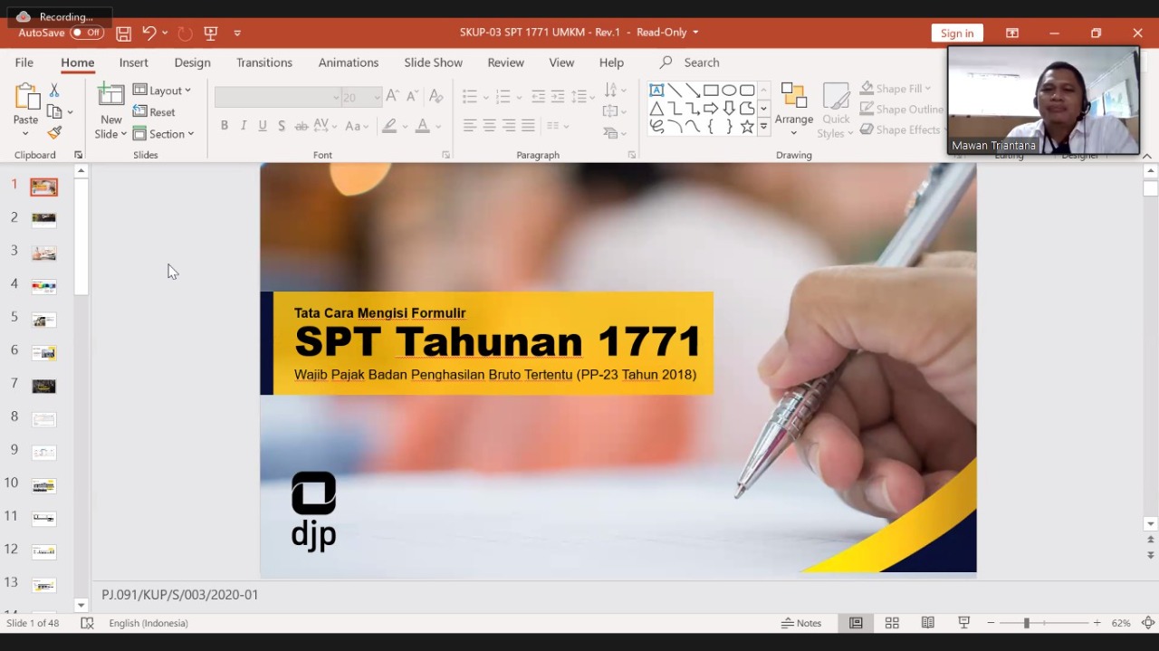Toggle the Notes pane
1159x651 pixels.
coord(802,623)
